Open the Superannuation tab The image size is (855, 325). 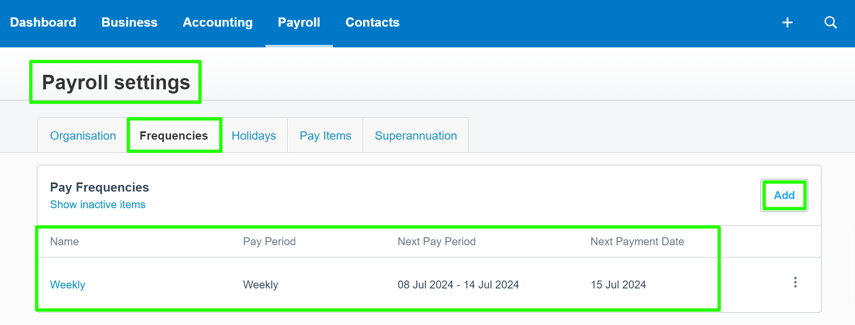416,135
